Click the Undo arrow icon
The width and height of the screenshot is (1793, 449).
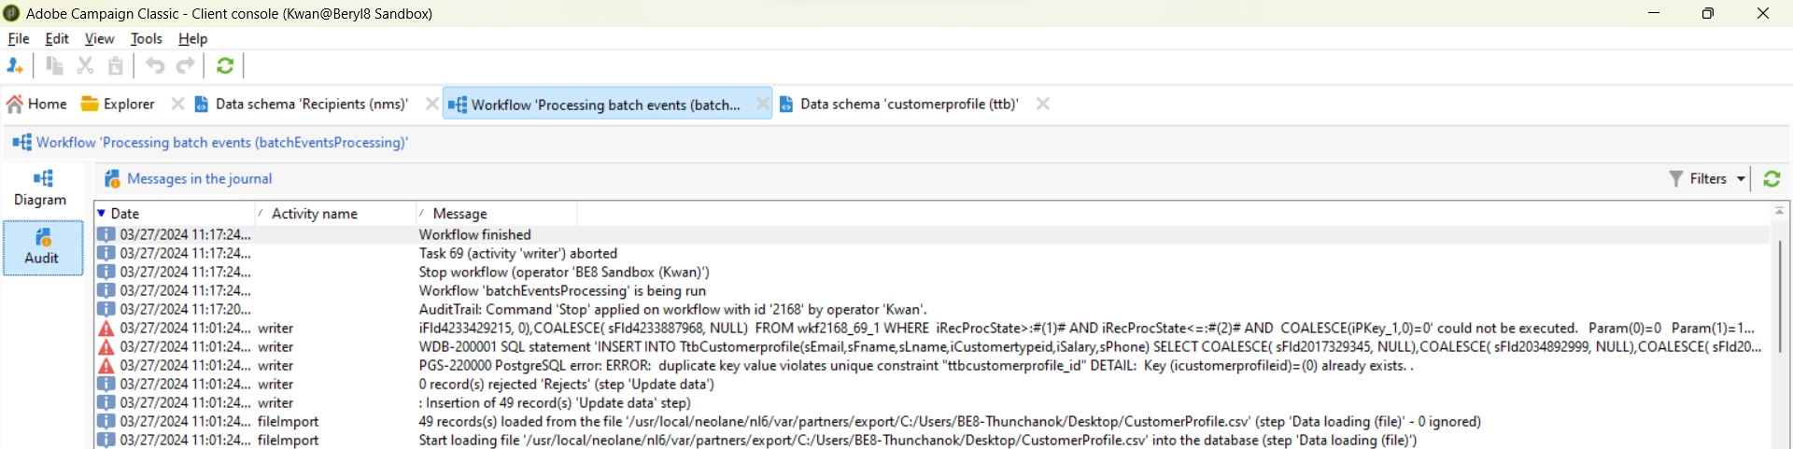[x=155, y=65]
